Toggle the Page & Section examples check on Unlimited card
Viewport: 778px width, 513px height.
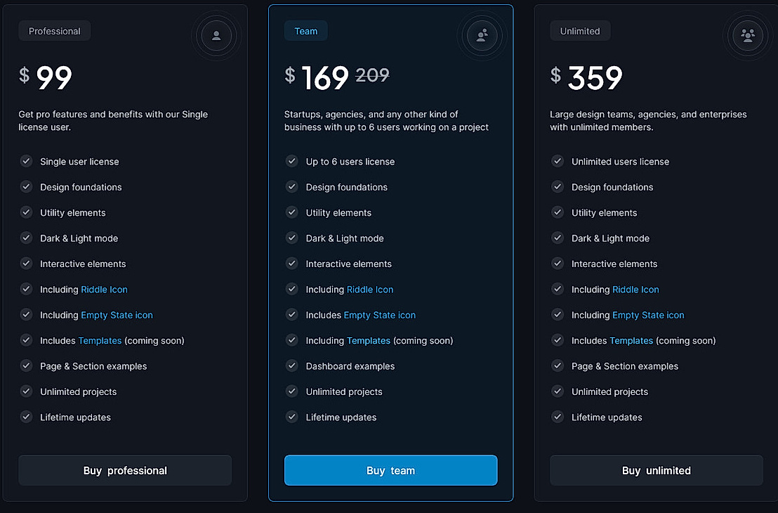(557, 365)
